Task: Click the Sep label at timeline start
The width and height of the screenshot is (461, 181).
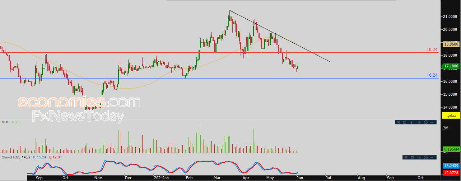Action: (x=39, y=177)
